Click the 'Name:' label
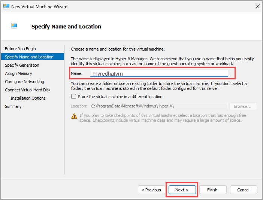 pos(77,73)
